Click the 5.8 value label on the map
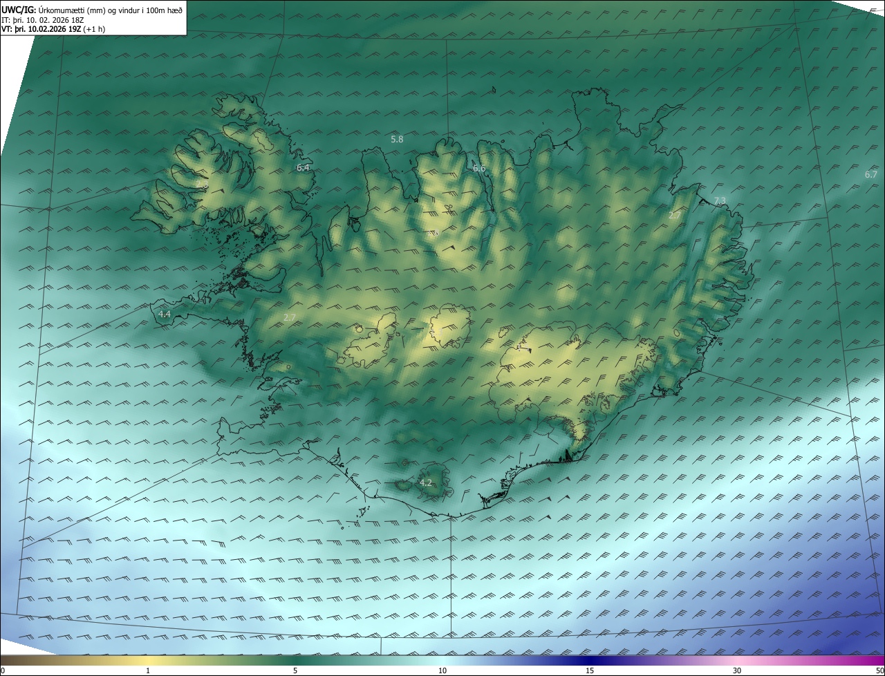 (x=397, y=139)
